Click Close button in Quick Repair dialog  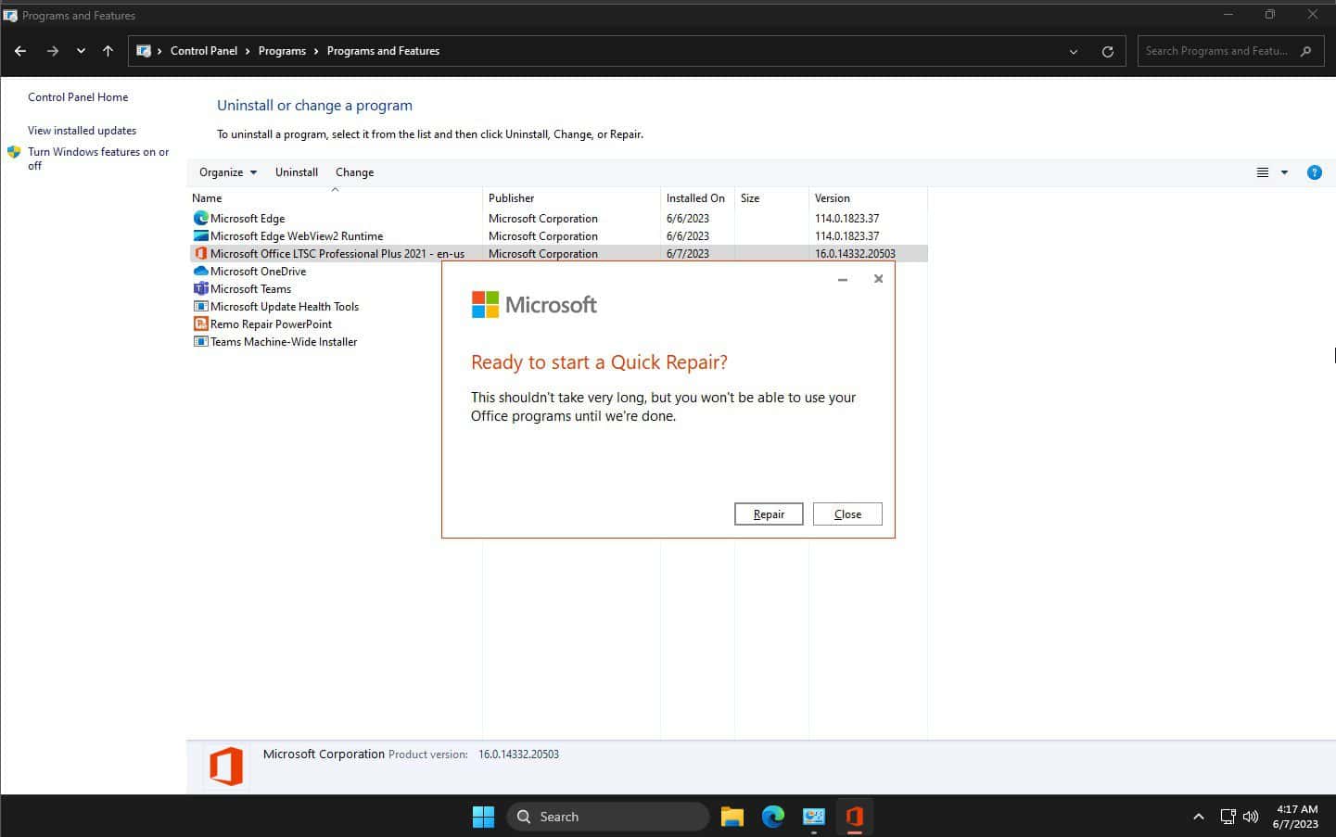click(x=847, y=514)
